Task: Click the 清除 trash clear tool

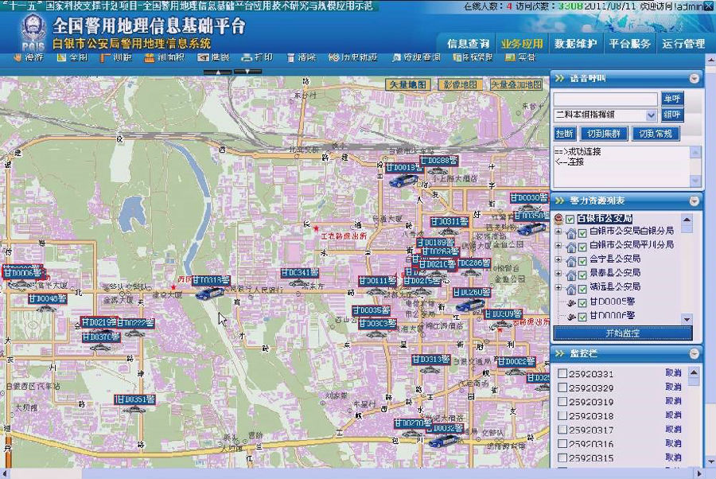Action: coord(301,57)
